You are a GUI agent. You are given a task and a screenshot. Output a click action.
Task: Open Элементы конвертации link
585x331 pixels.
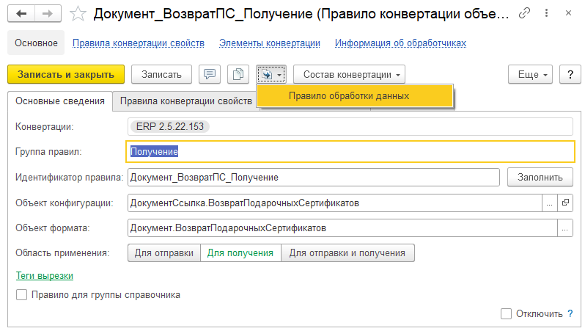point(270,43)
